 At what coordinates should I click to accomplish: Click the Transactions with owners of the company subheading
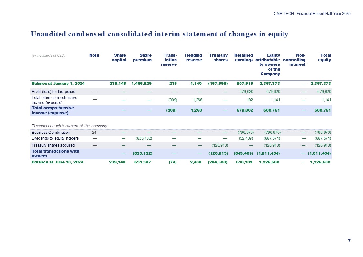(69, 125)
